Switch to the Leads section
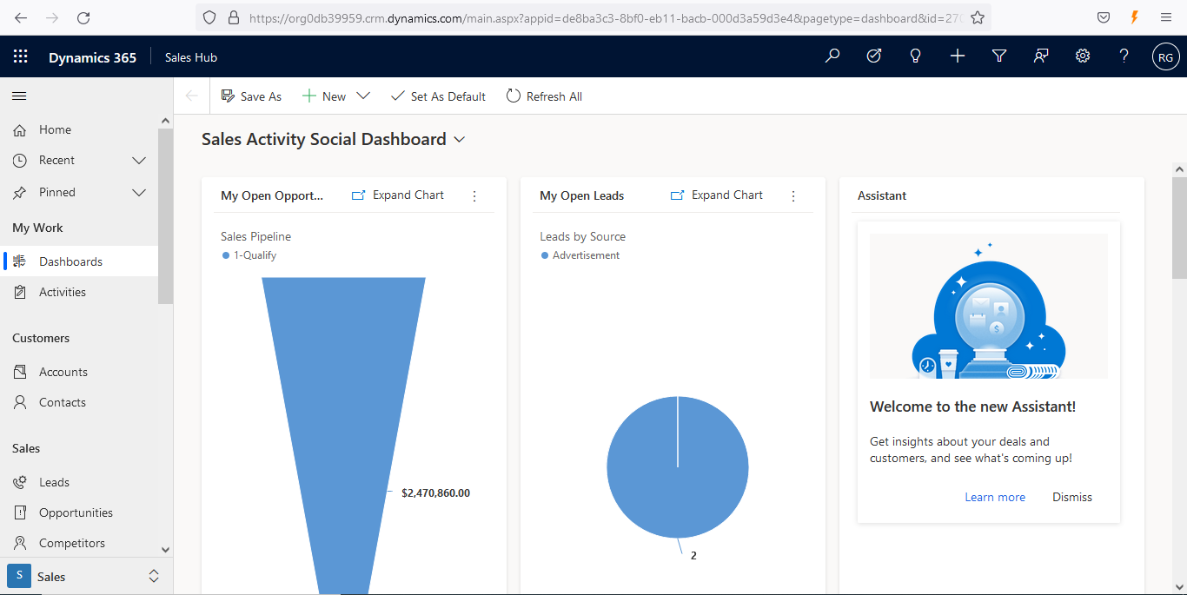This screenshot has height=595, width=1187. (55, 481)
